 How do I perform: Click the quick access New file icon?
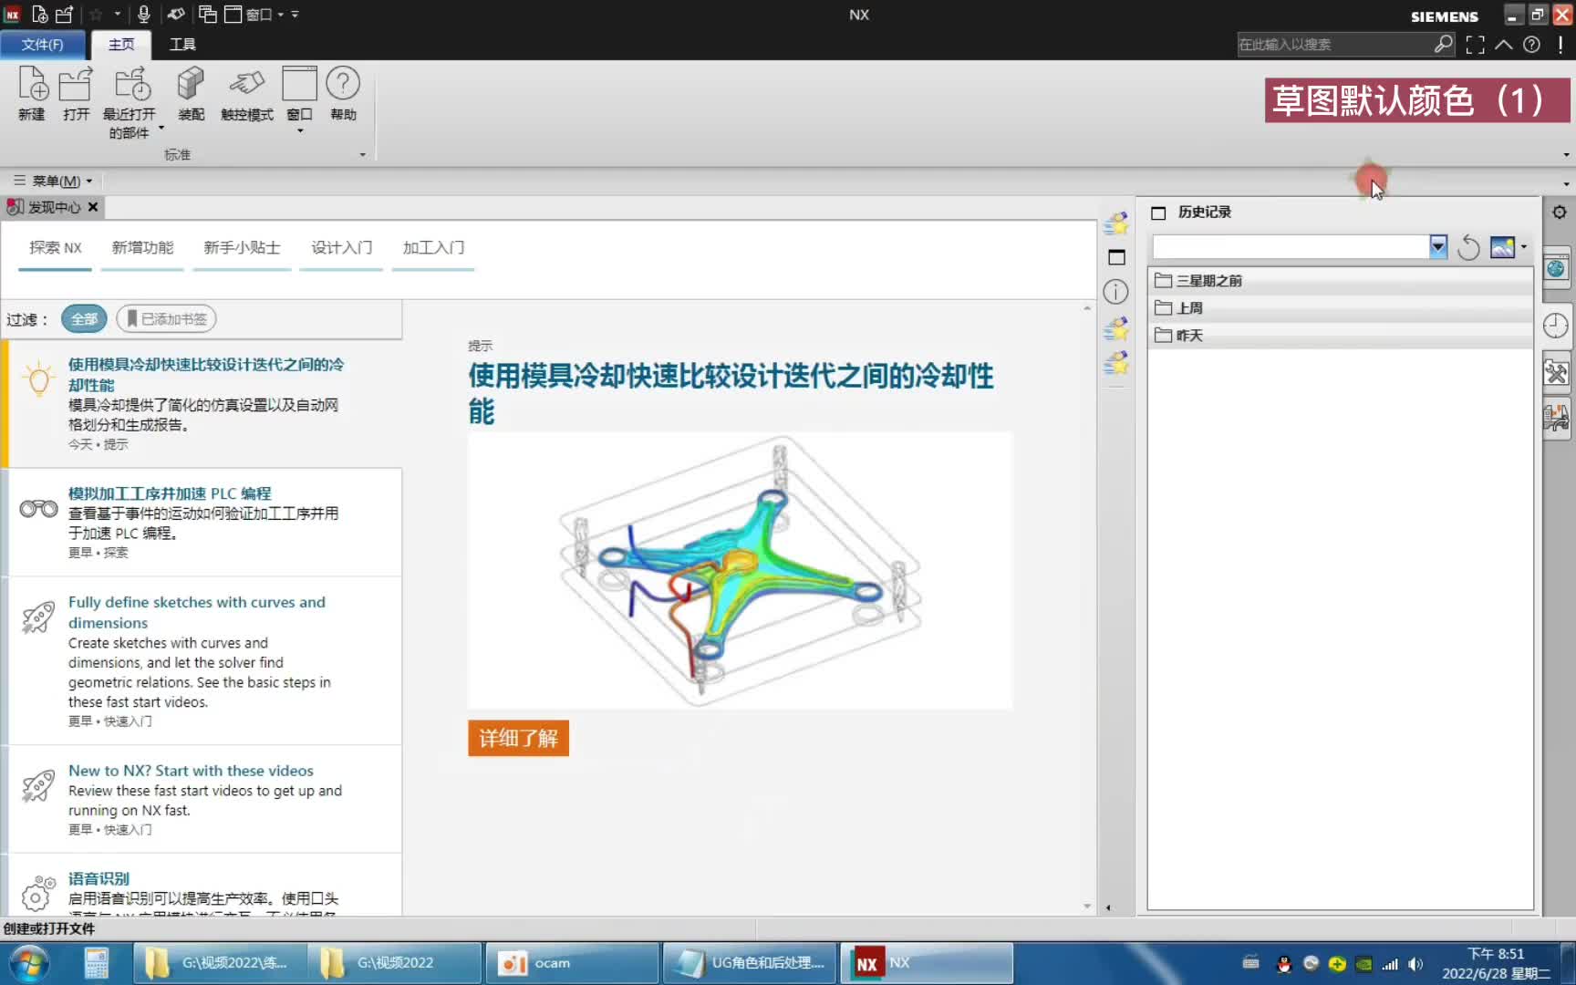coord(40,15)
